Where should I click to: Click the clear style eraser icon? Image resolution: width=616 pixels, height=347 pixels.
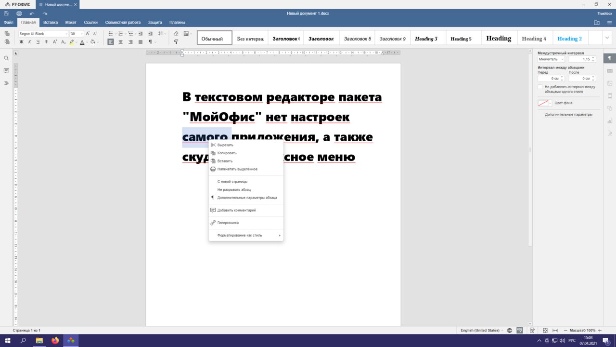tap(176, 34)
